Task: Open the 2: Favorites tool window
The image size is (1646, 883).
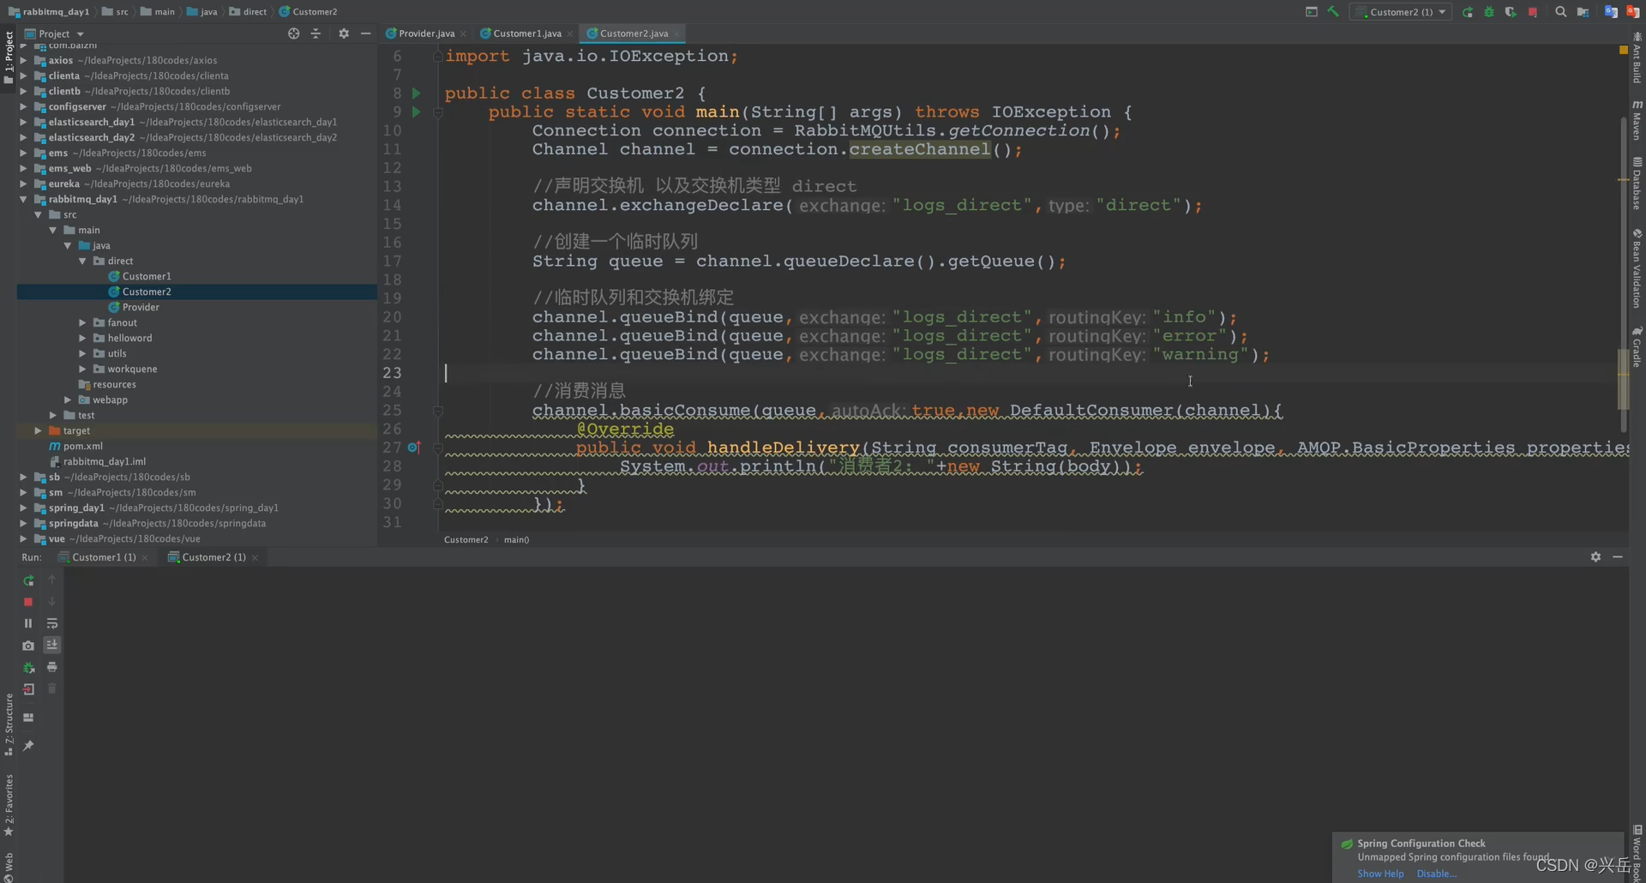Action: tap(9, 805)
